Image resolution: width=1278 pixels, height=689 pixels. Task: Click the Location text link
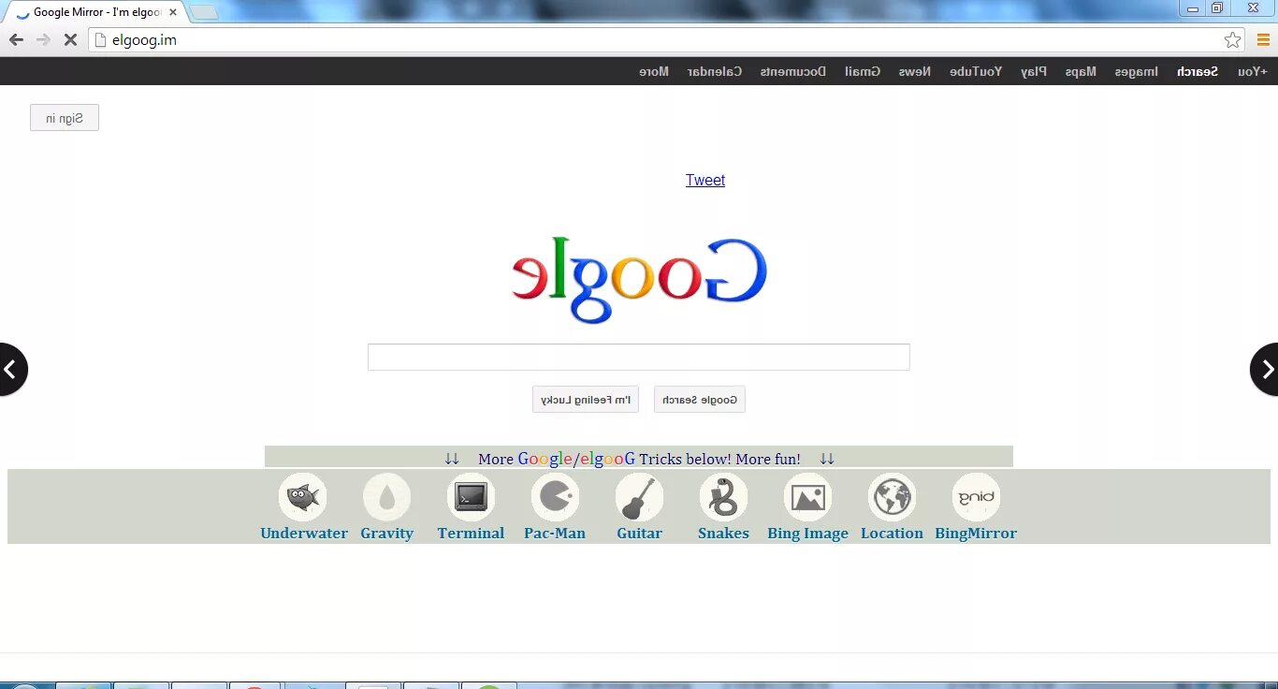tap(892, 534)
